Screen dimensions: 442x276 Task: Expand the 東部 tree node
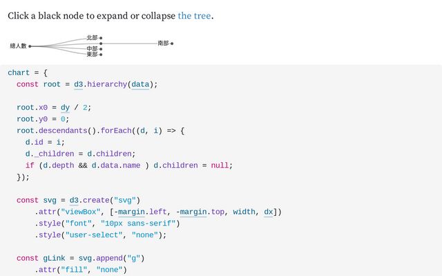click(101, 55)
